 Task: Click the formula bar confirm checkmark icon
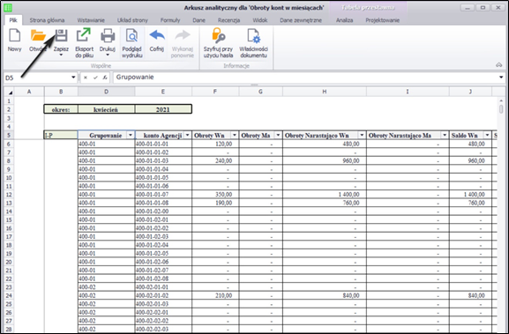coord(95,78)
